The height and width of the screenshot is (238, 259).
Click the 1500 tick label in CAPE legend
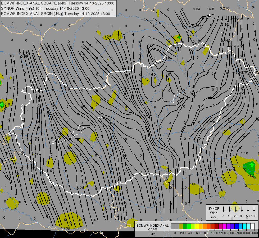222,233
